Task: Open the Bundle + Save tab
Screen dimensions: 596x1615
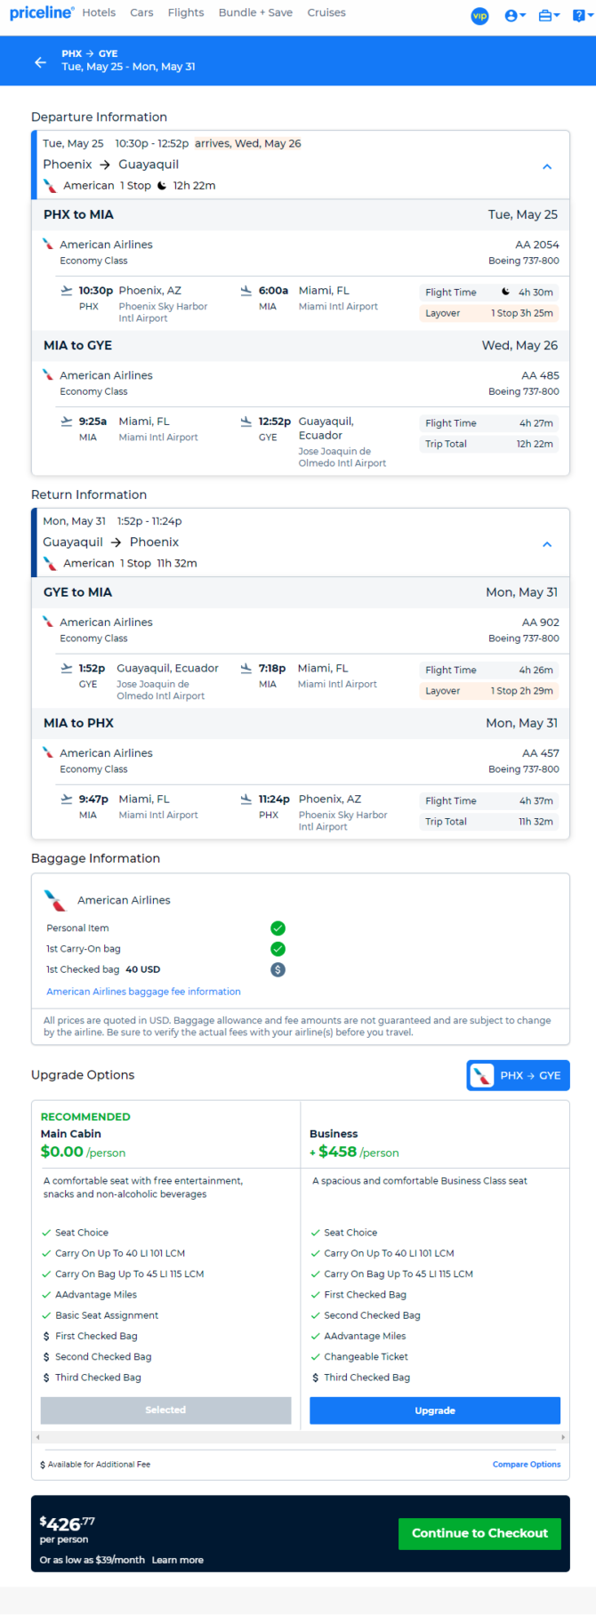Action: [255, 12]
